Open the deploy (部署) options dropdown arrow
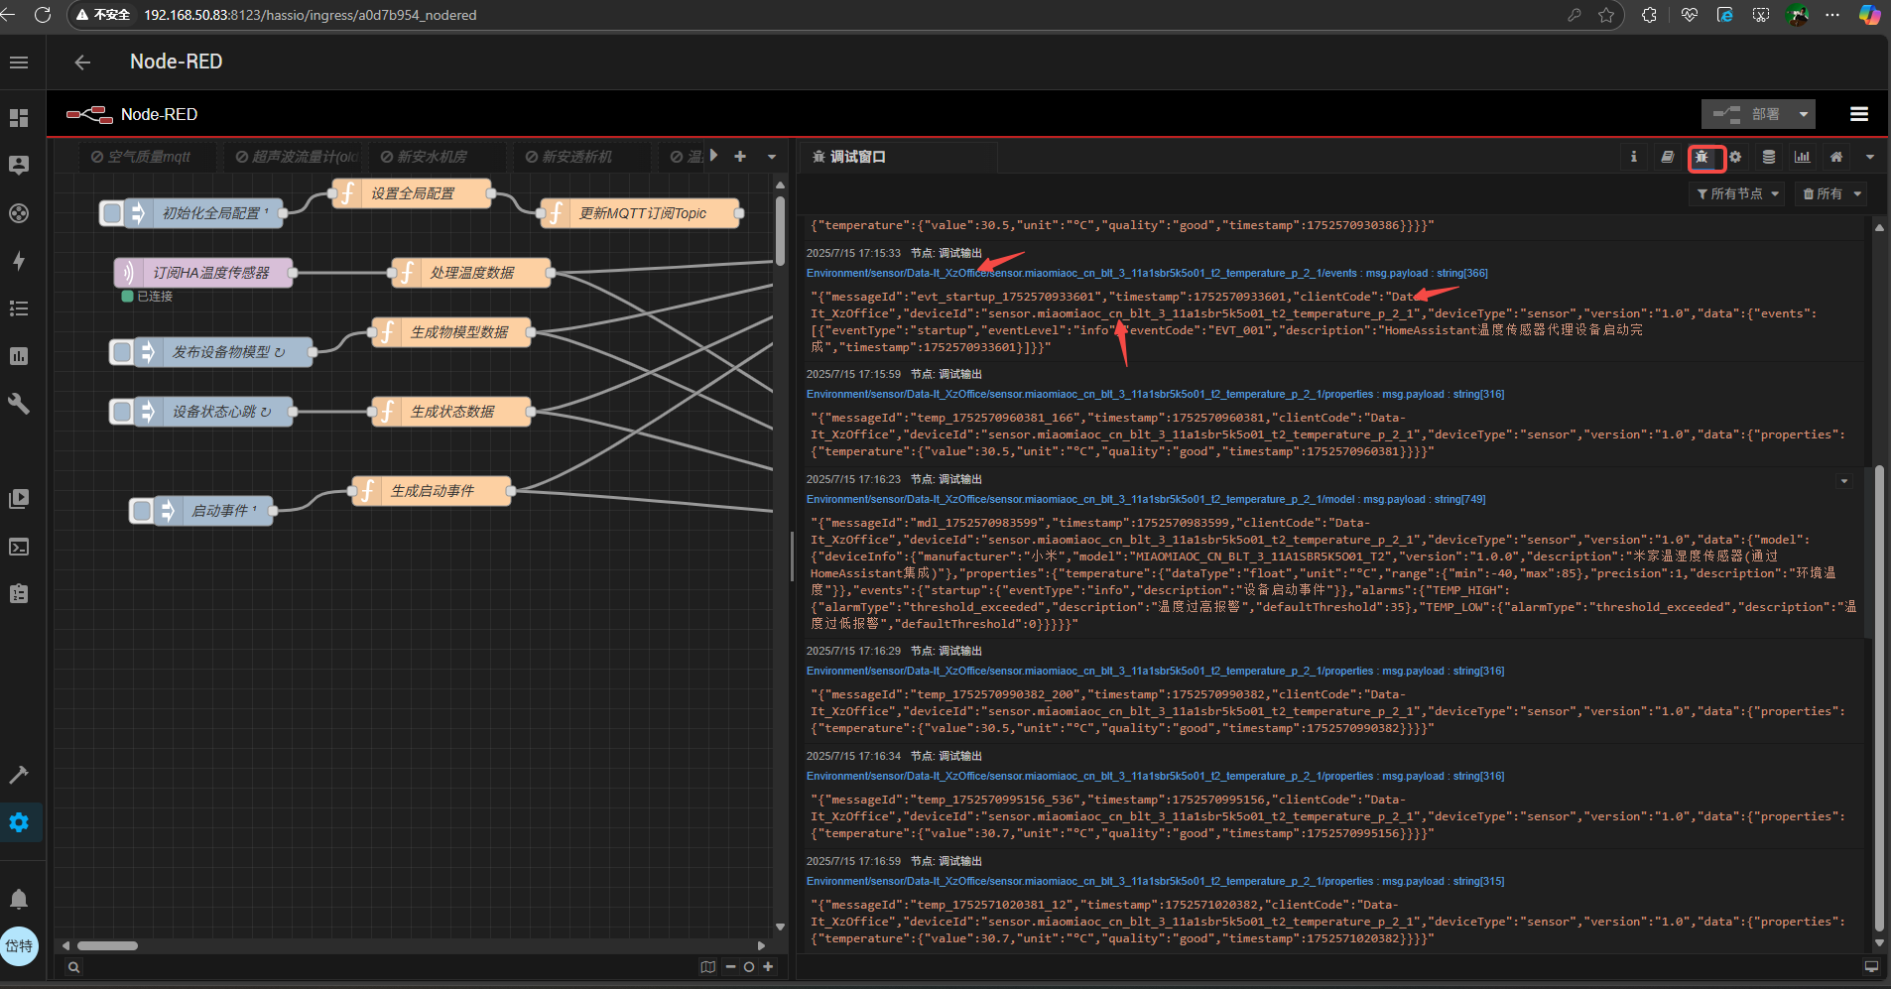Viewport: 1891px width, 989px height. coord(1804,114)
